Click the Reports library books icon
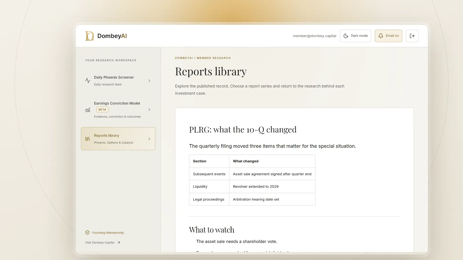Viewport: 463px width, 260px height. click(x=88, y=139)
